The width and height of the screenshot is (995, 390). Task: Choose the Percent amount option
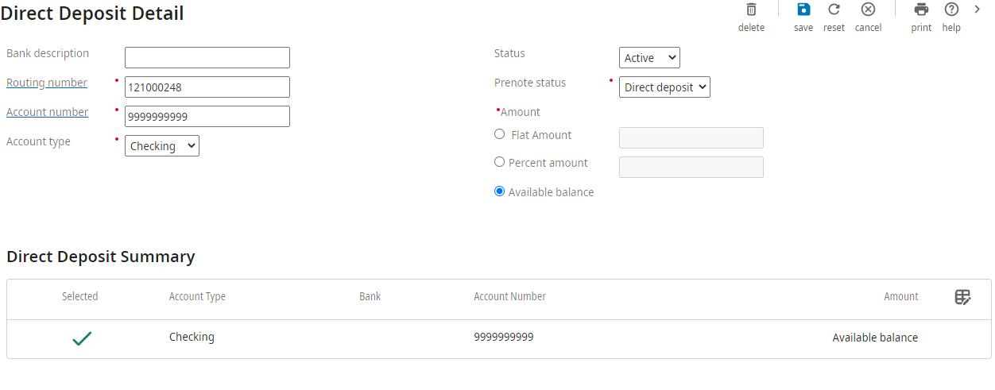point(500,162)
